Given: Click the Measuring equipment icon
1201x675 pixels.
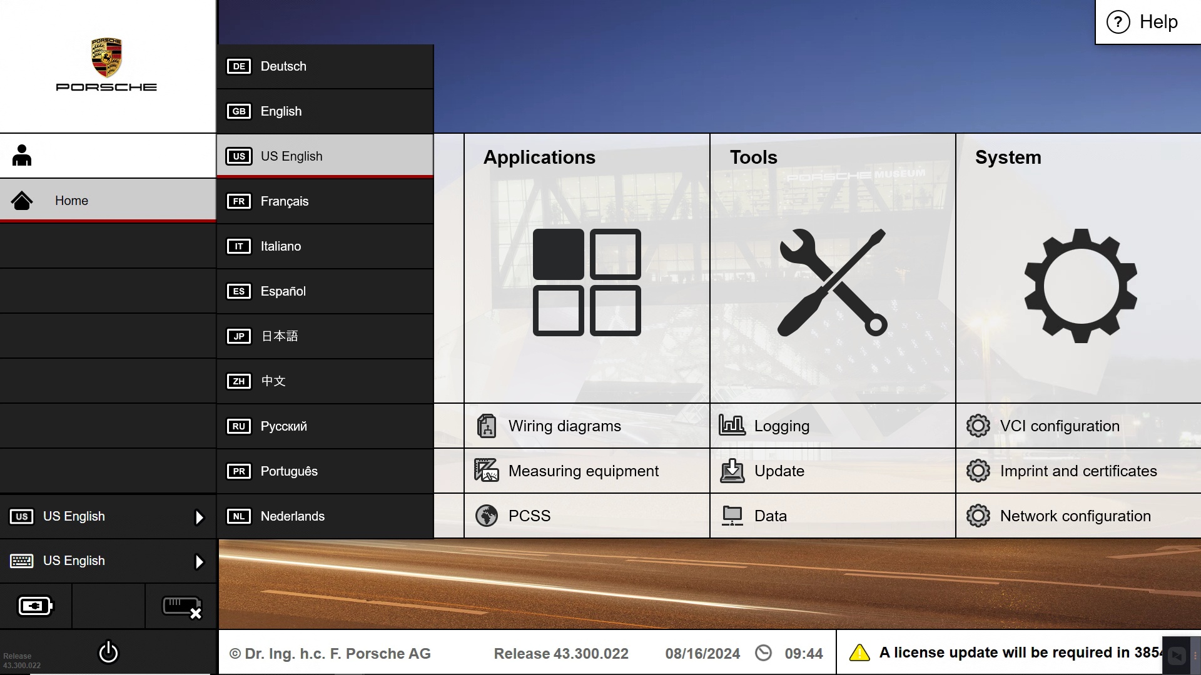Looking at the screenshot, I should [487, 471].
